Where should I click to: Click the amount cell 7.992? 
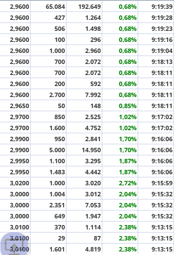pos(84,95)
